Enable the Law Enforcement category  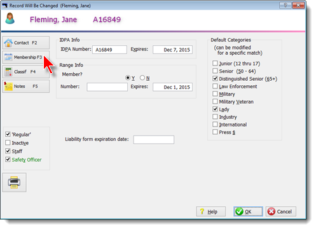[215, 87]
